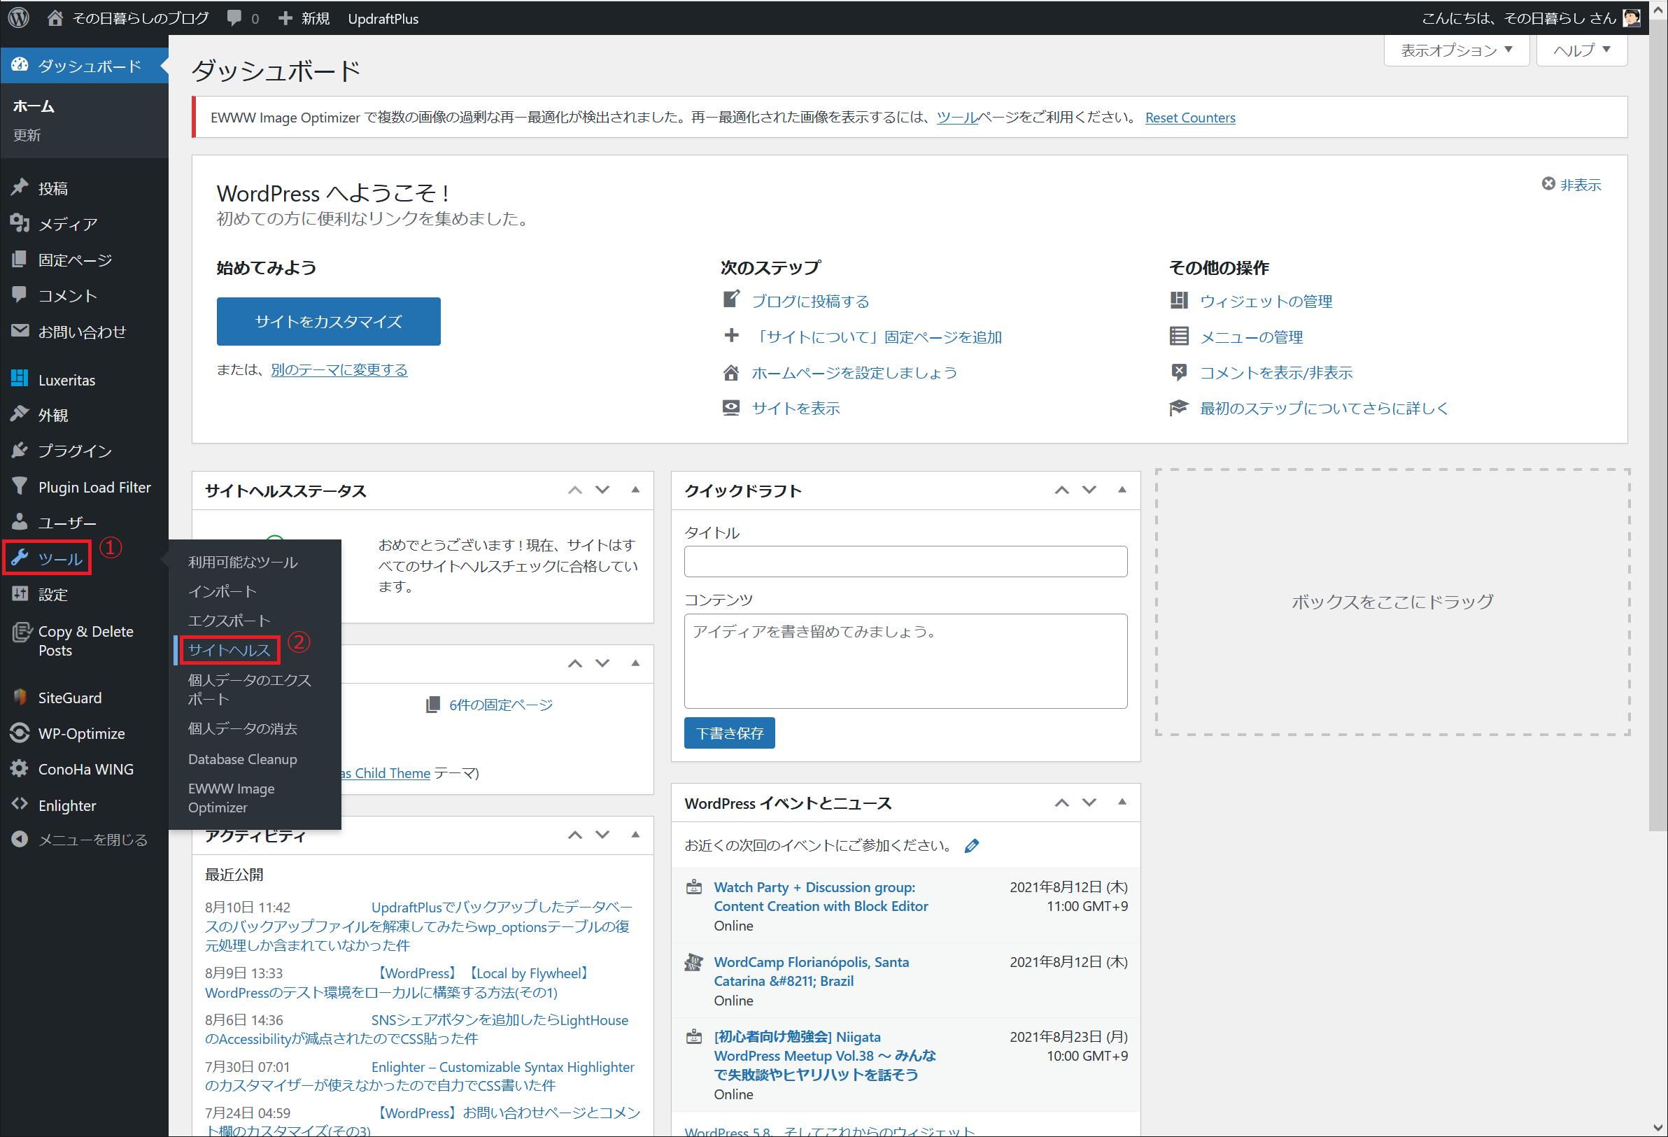Image resolution: width=1668 pixels, height=1137 pixels.
Task: Select Database Cleanup from the submenu
Action: 243,758
